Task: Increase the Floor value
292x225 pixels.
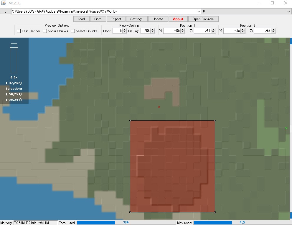Action: 125,30
